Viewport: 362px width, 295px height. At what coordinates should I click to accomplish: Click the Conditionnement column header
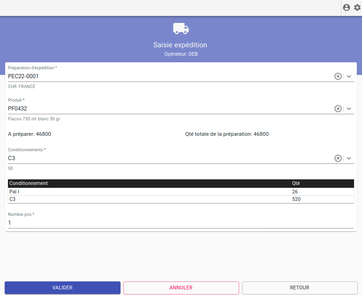click(x=29, y=184)
